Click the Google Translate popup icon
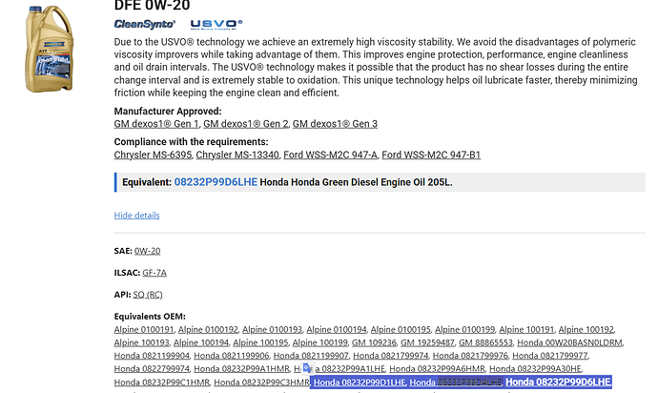This screenshot has width=658, height=393. pos(308,368)
